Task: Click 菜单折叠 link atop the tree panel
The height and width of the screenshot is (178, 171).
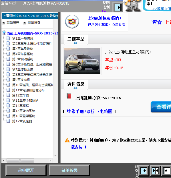Action: tap(34, 23)
